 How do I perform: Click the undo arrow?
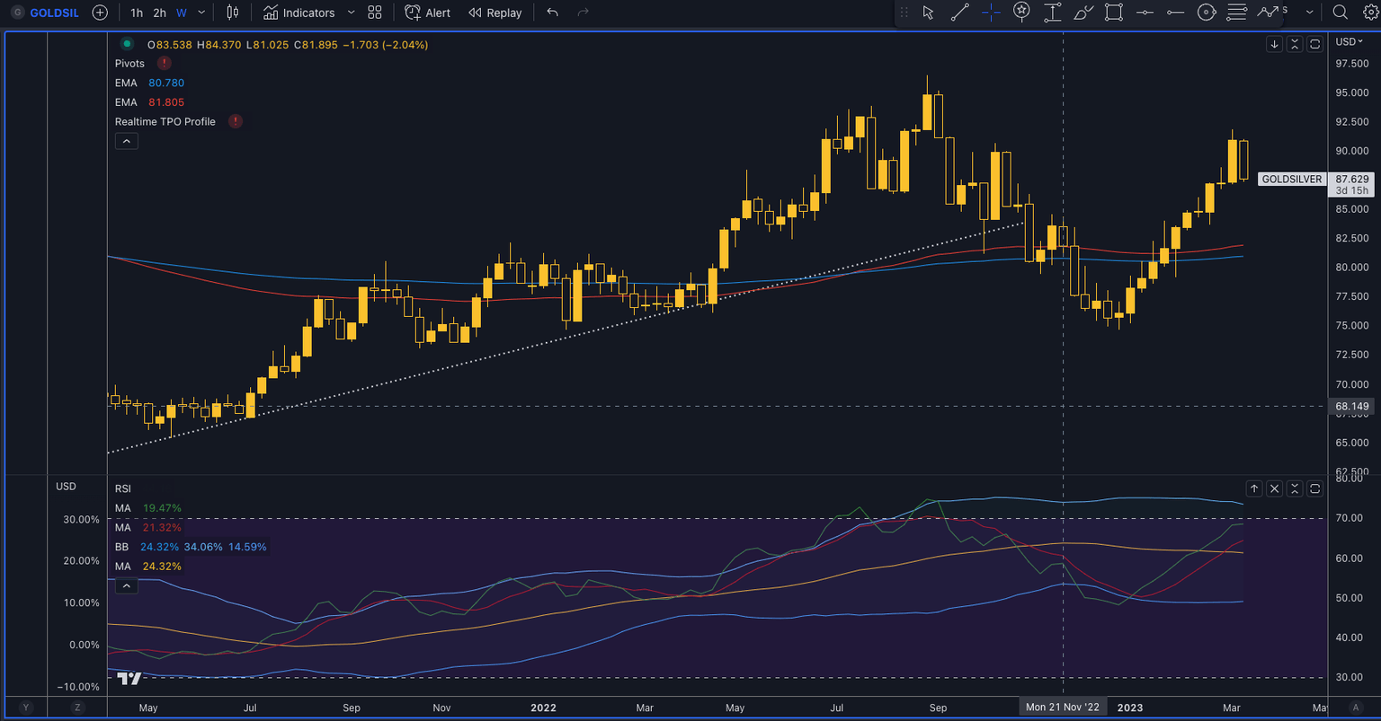pyautogui.click(x=552, y=13)
